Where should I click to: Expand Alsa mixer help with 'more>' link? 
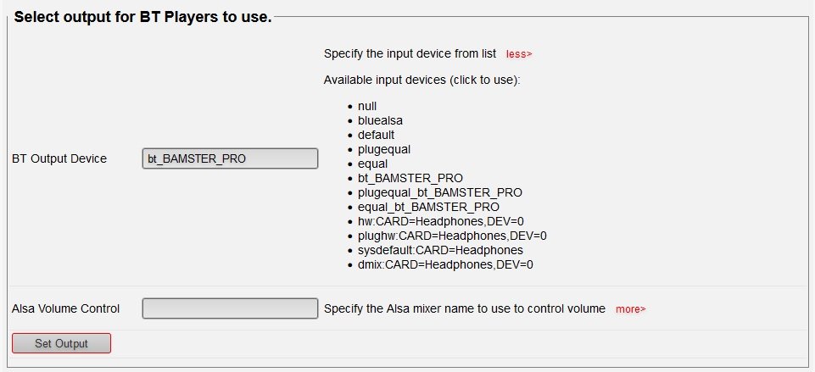630,309
